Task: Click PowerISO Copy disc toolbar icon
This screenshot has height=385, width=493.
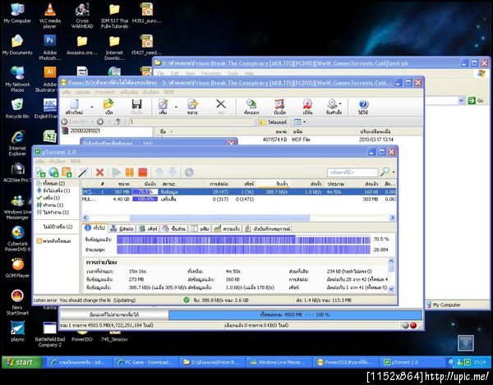Action: point(251,107)
